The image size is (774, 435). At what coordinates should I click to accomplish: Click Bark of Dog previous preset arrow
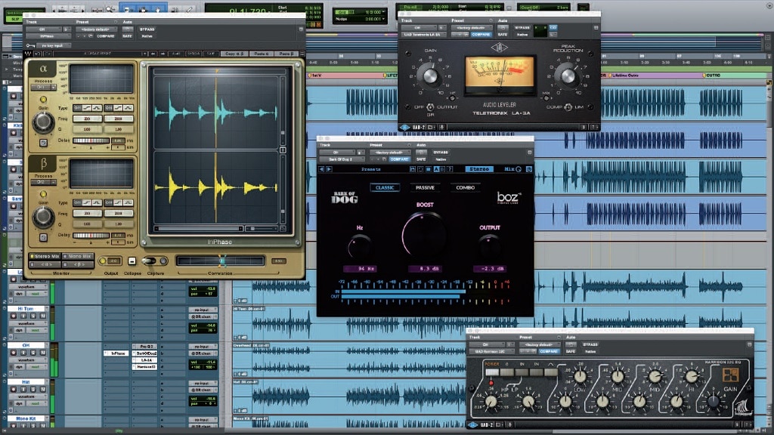pos(321,169)
